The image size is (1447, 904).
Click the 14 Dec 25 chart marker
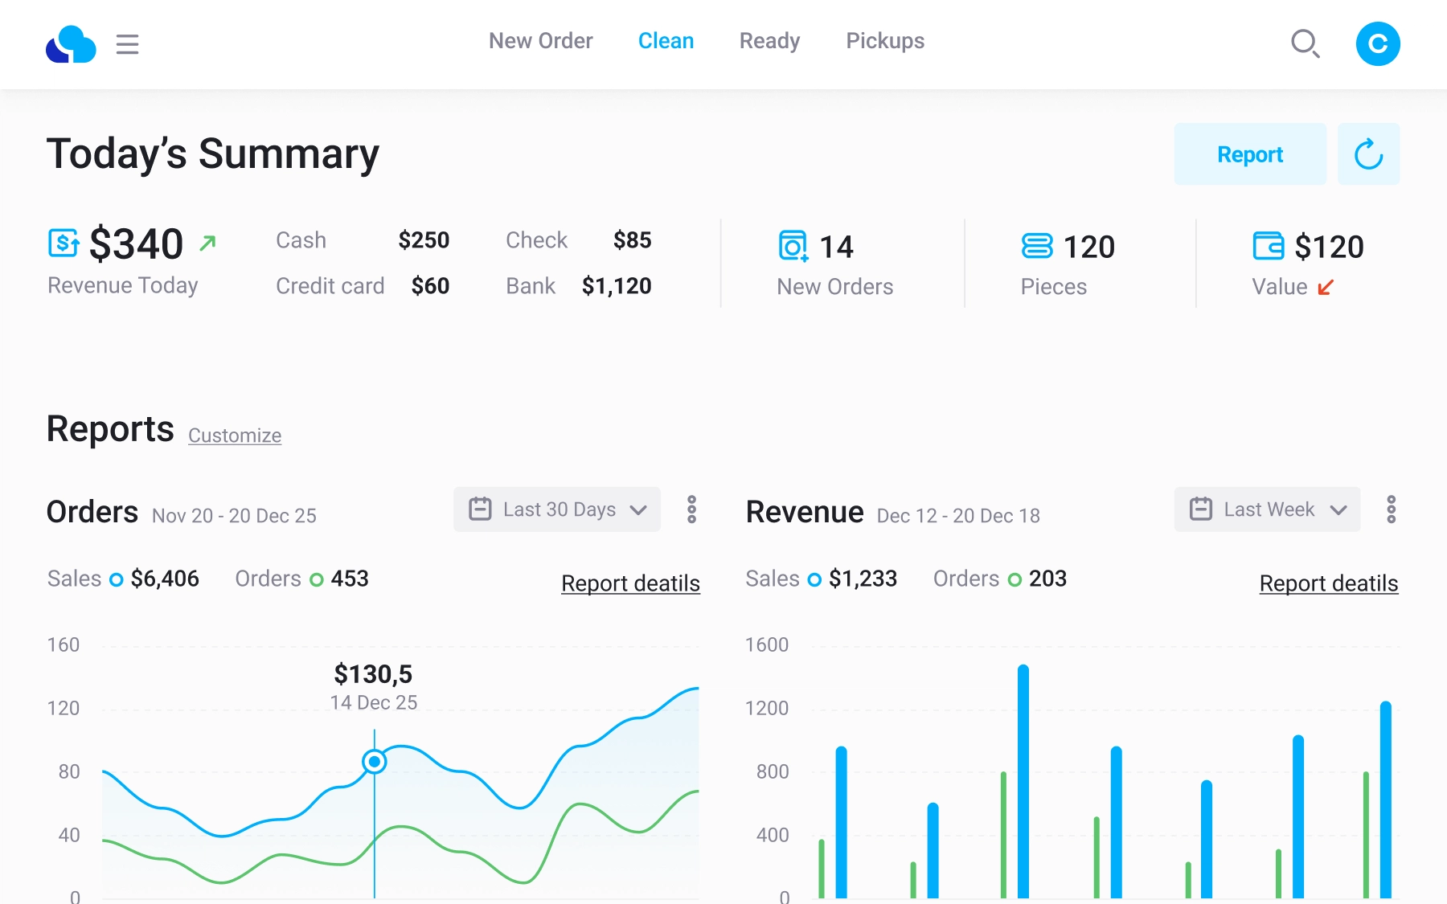375,761
